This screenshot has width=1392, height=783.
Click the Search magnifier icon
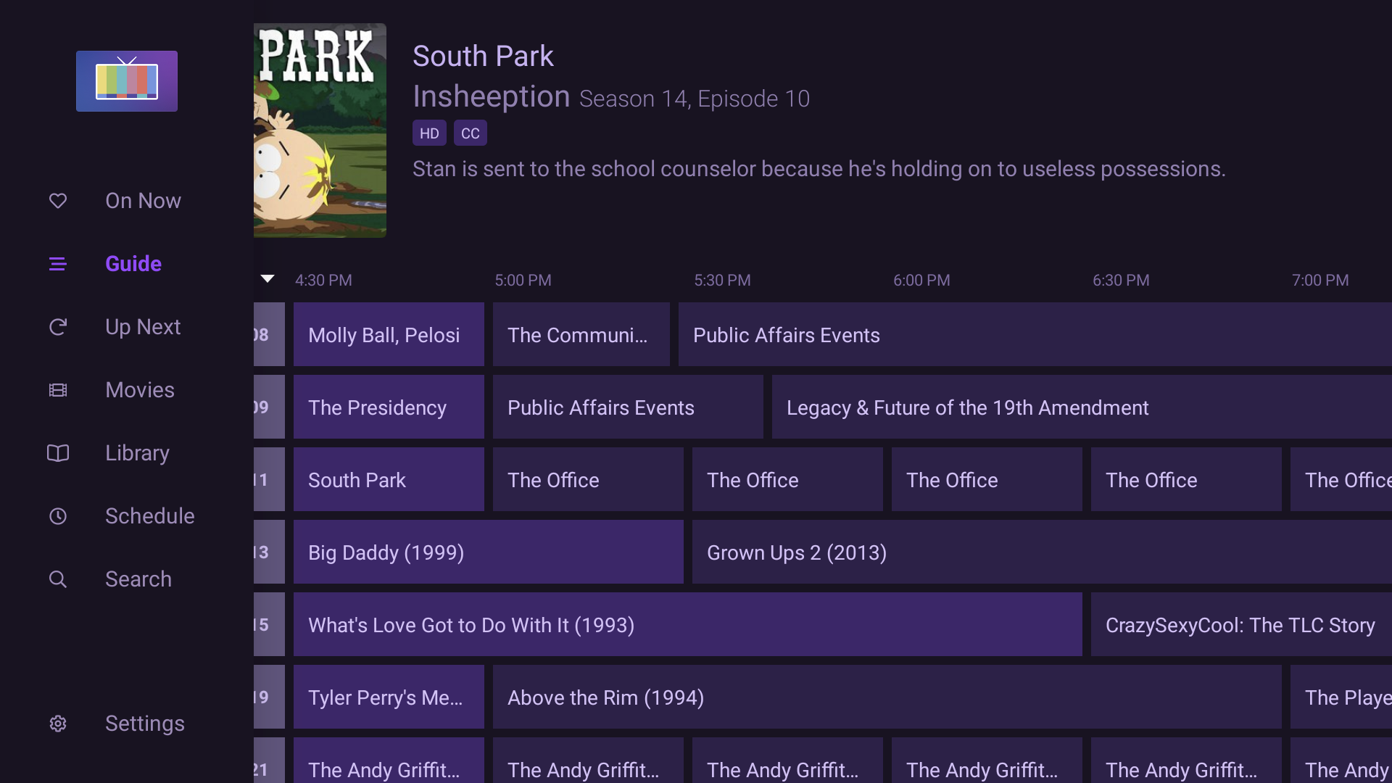pos(58,579)
